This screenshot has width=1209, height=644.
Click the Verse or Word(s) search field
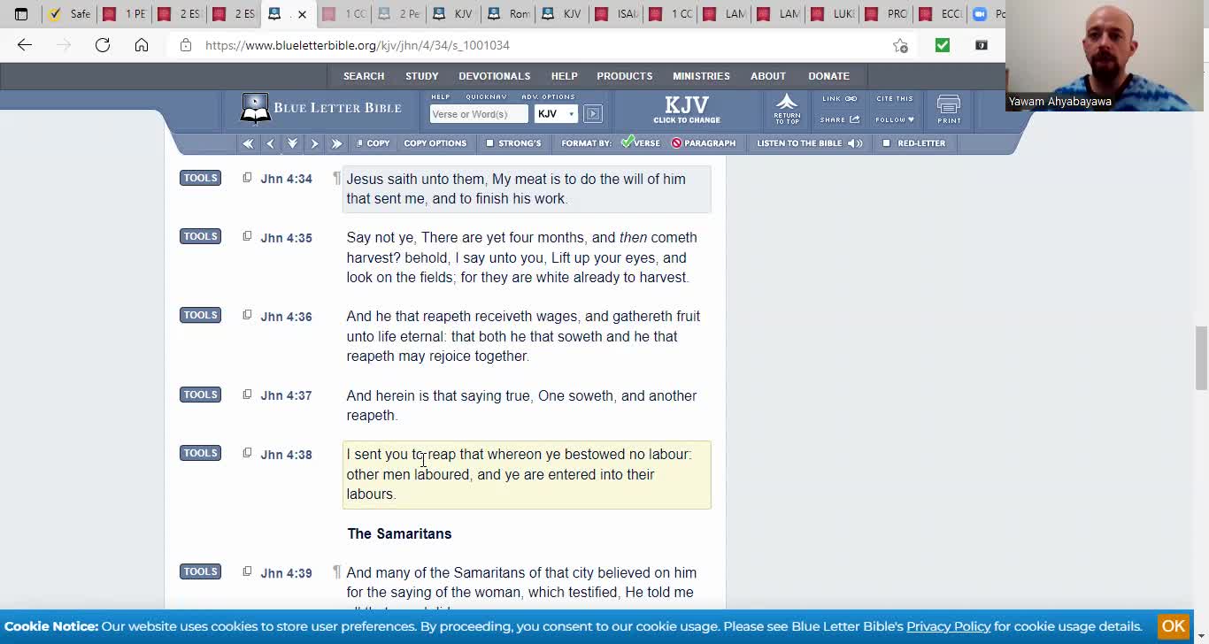pos(479,114)
